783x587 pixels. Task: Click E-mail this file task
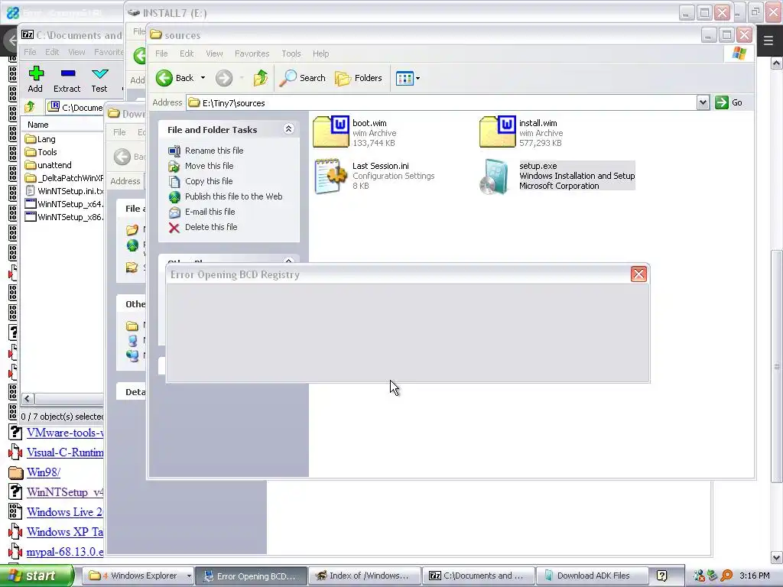coord(210,212)
